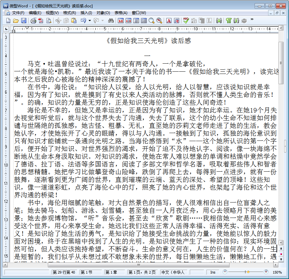Click the 中文 language indicator in status bar
This screenshot has height=279, width=289.
coord(174,272)
